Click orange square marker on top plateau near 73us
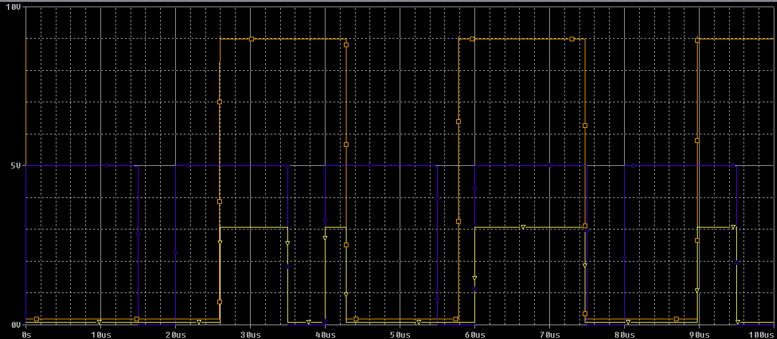Viewport: 777px width, 339px height. pyautogui.click(x=572, y=39)
